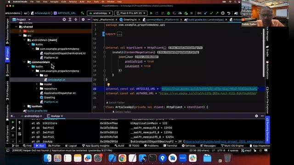Toggle soft-wrap icon in Run console
The width and height of the screenshot is (294, 165).
click(x=19, y=134)
